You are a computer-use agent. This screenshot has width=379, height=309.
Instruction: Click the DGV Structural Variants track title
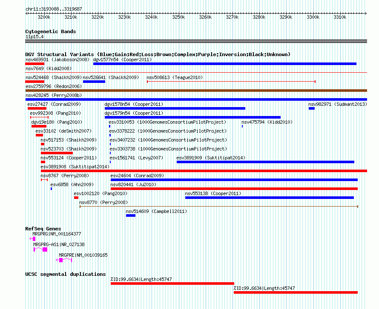click(x=158, y=54)
